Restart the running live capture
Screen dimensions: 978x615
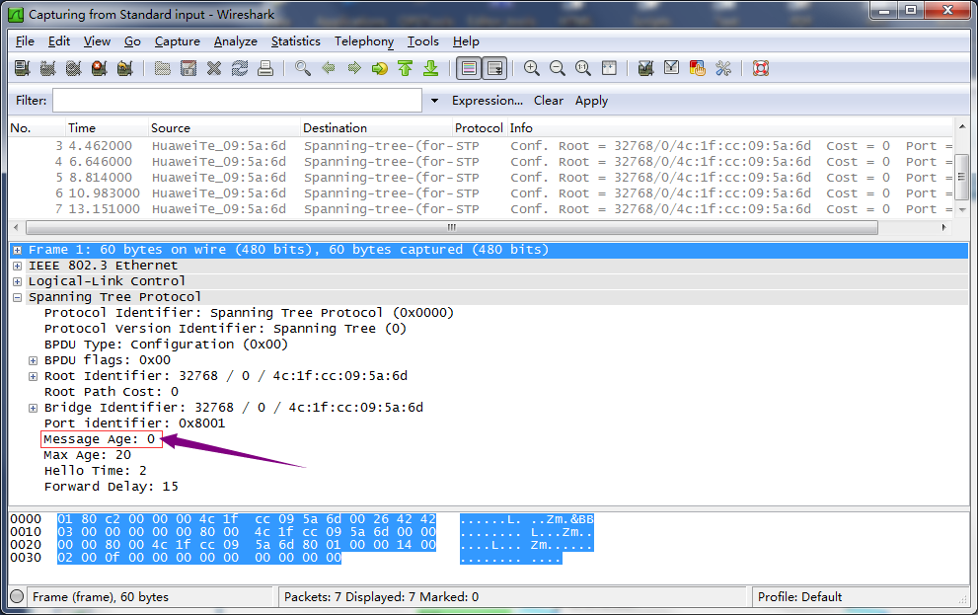124,68
